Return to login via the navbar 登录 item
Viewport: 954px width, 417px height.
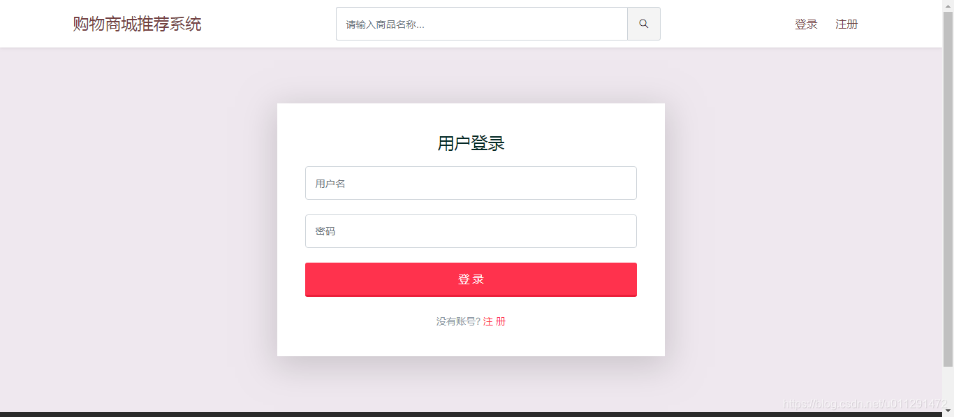806,23
